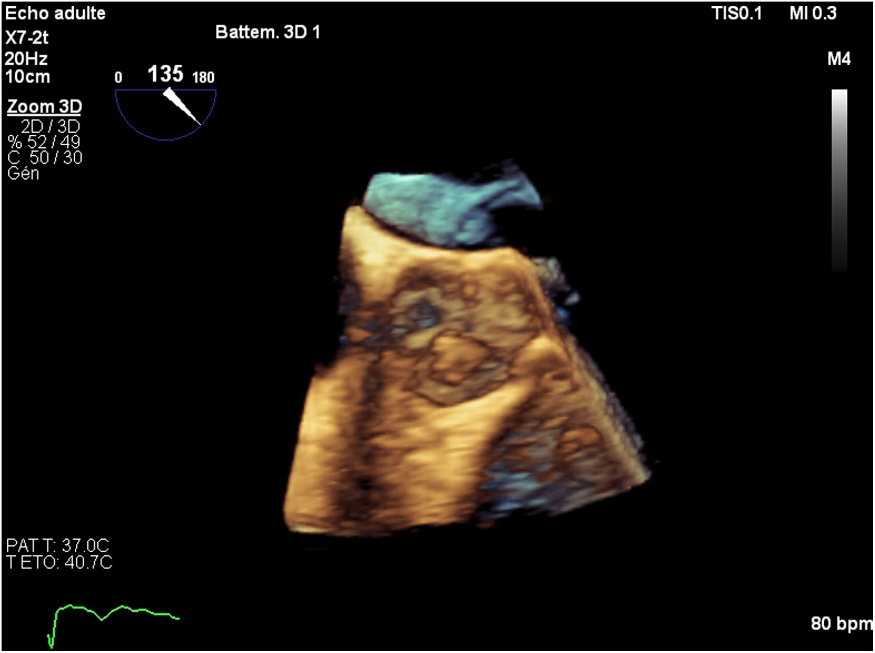Click the 20Hz frame rate readout
This screenshot has width=875, height=653.
tap(26, 58)
